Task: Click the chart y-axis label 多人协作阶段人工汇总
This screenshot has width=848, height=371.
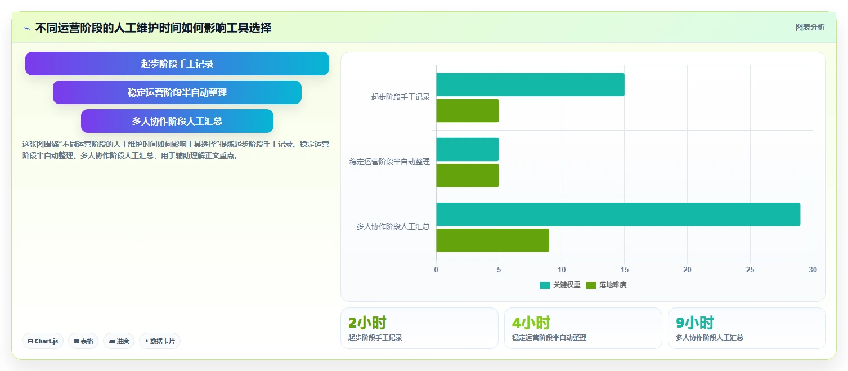Action: (x=393, y=226)
